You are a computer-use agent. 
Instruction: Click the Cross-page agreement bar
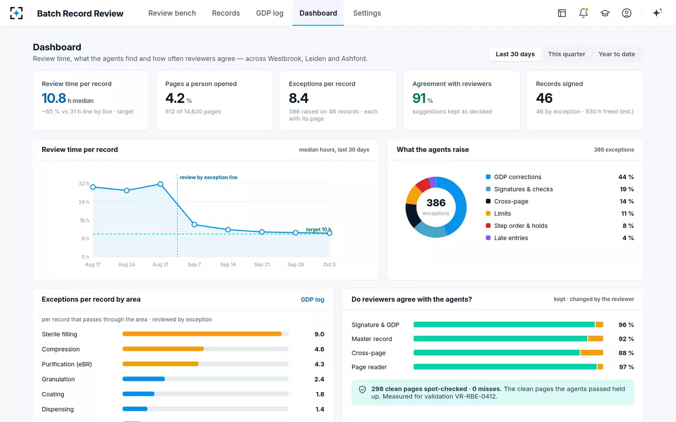(x=508, y=353)
